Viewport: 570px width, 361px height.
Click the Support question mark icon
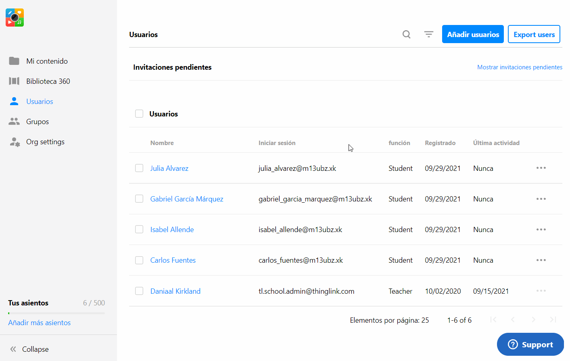point(513,344)
